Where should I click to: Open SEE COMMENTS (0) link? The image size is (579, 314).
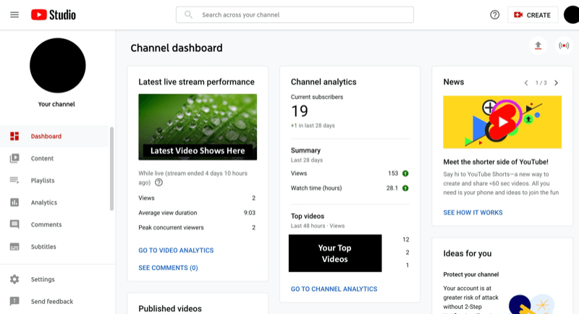click(x=168, y=268)
